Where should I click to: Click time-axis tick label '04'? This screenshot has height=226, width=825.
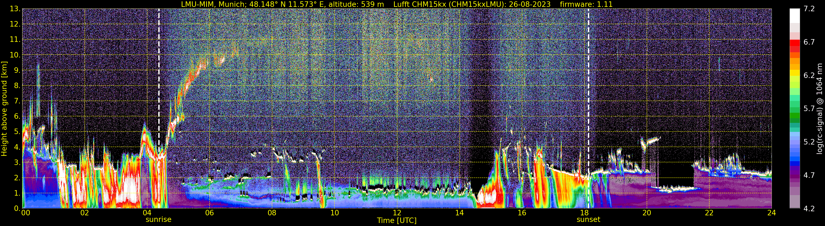coord(147,213)
